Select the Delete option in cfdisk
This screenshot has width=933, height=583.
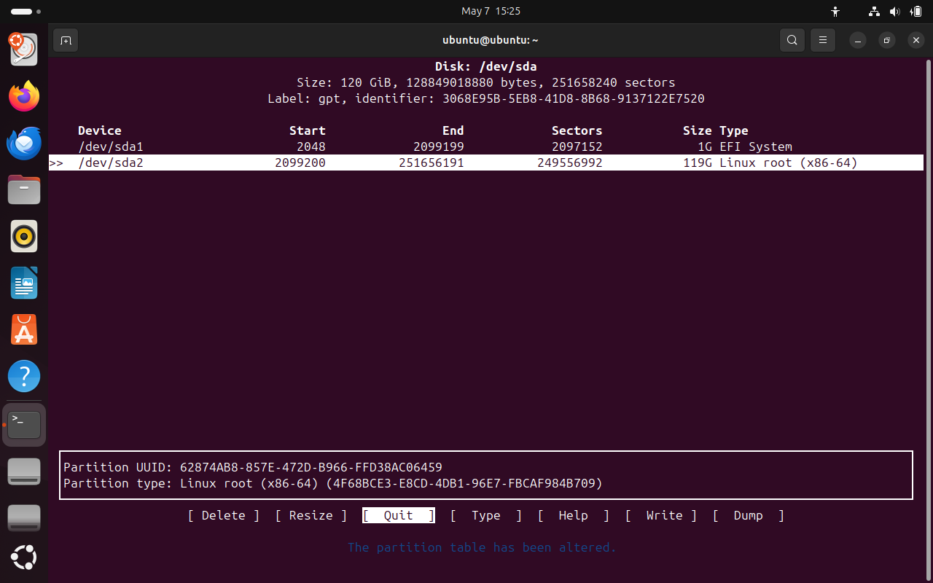(223, 515)
